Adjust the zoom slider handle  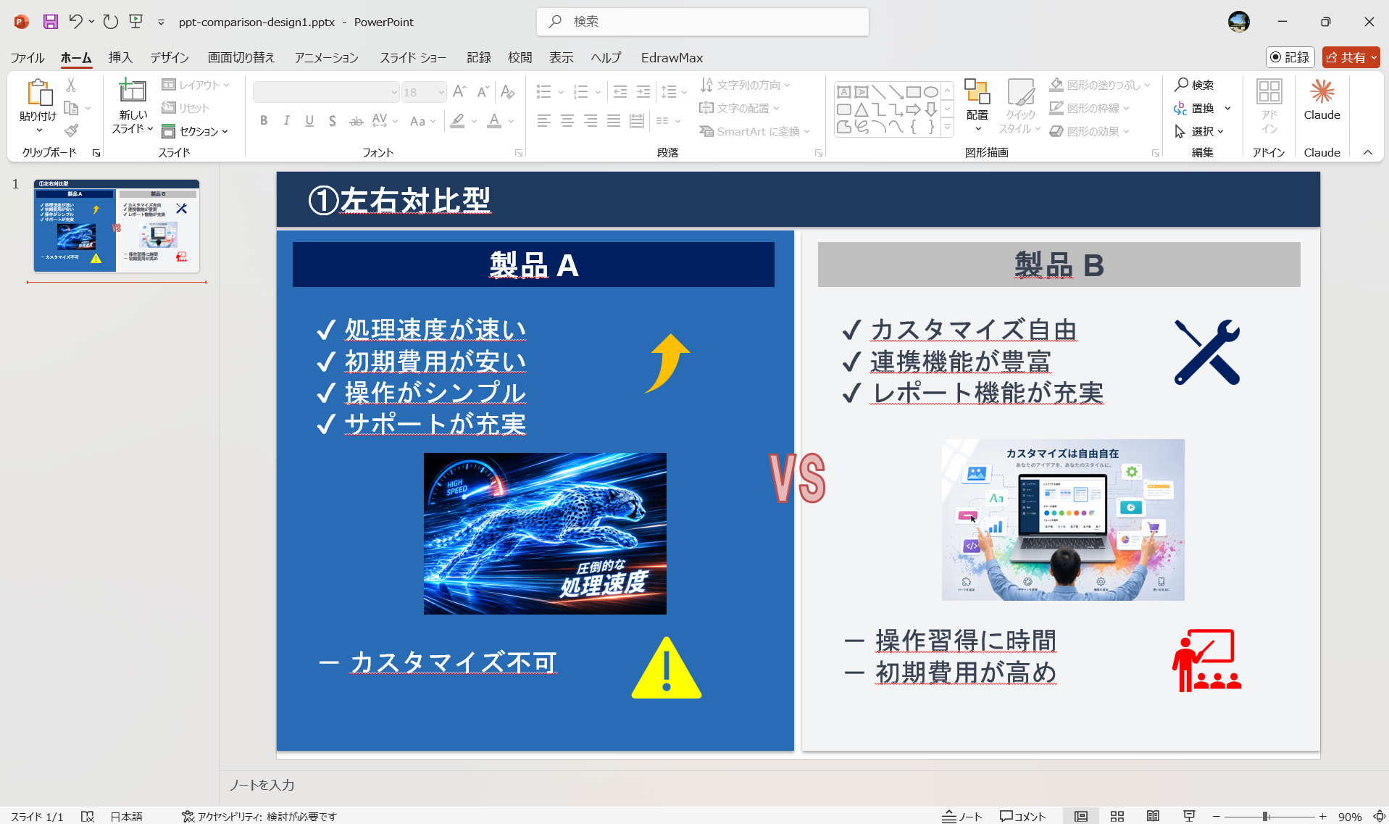click(1265, 816)
